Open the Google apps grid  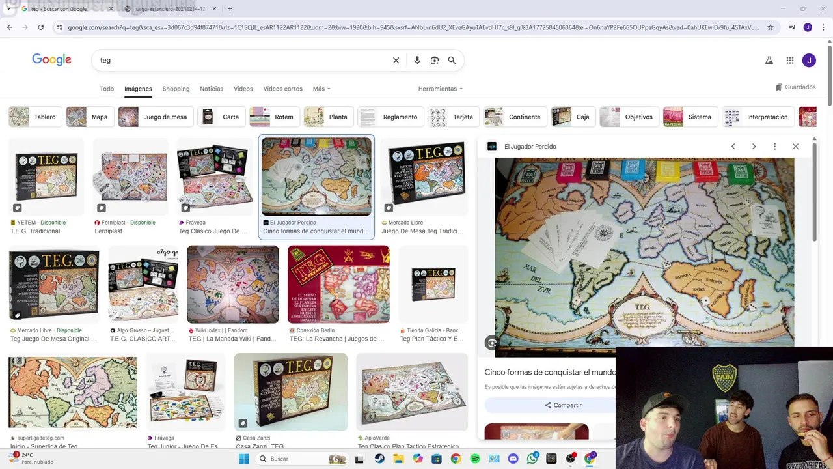tap(789, 61)
